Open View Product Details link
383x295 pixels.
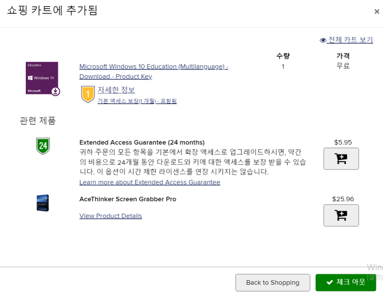[111, 216]
